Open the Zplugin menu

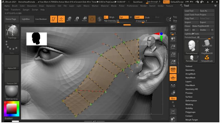point(26,10)
